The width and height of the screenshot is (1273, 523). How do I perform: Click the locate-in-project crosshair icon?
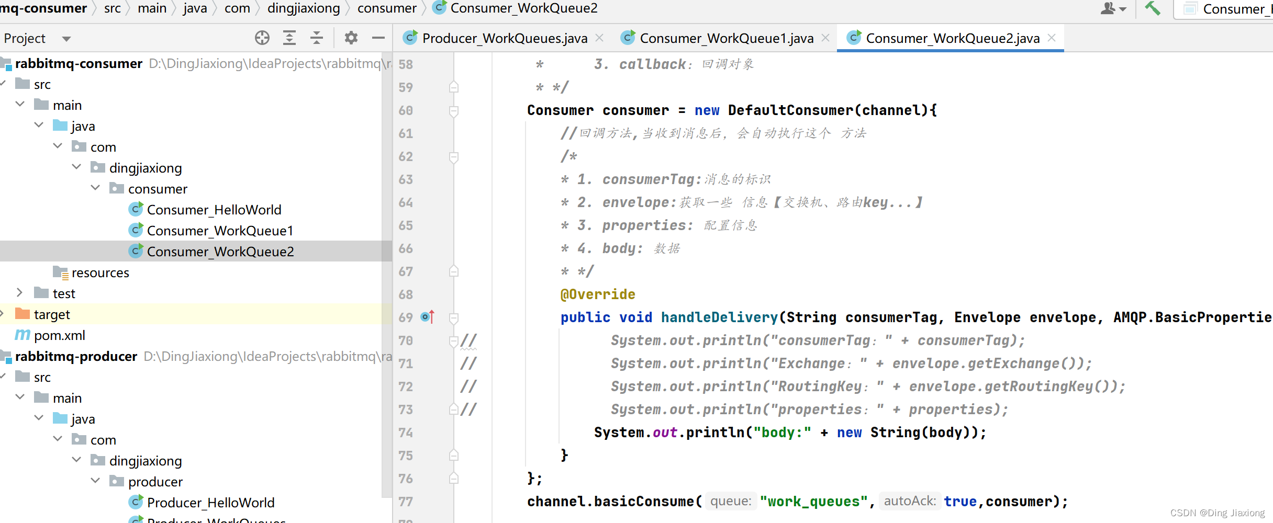pos(262,38)
